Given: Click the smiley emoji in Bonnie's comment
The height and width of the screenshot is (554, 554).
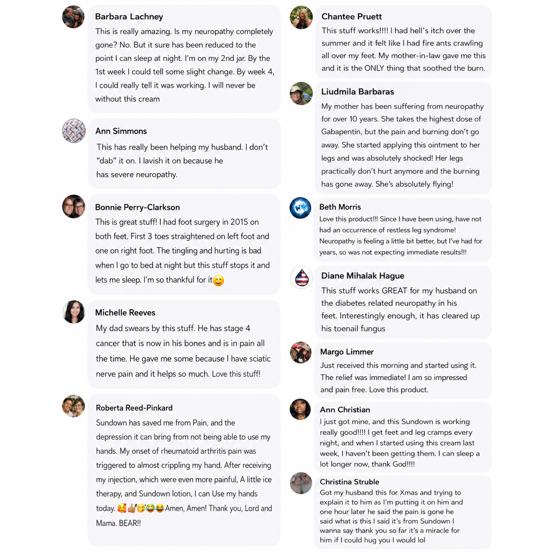Looking at the screenshot, I should tap(219, 281).
